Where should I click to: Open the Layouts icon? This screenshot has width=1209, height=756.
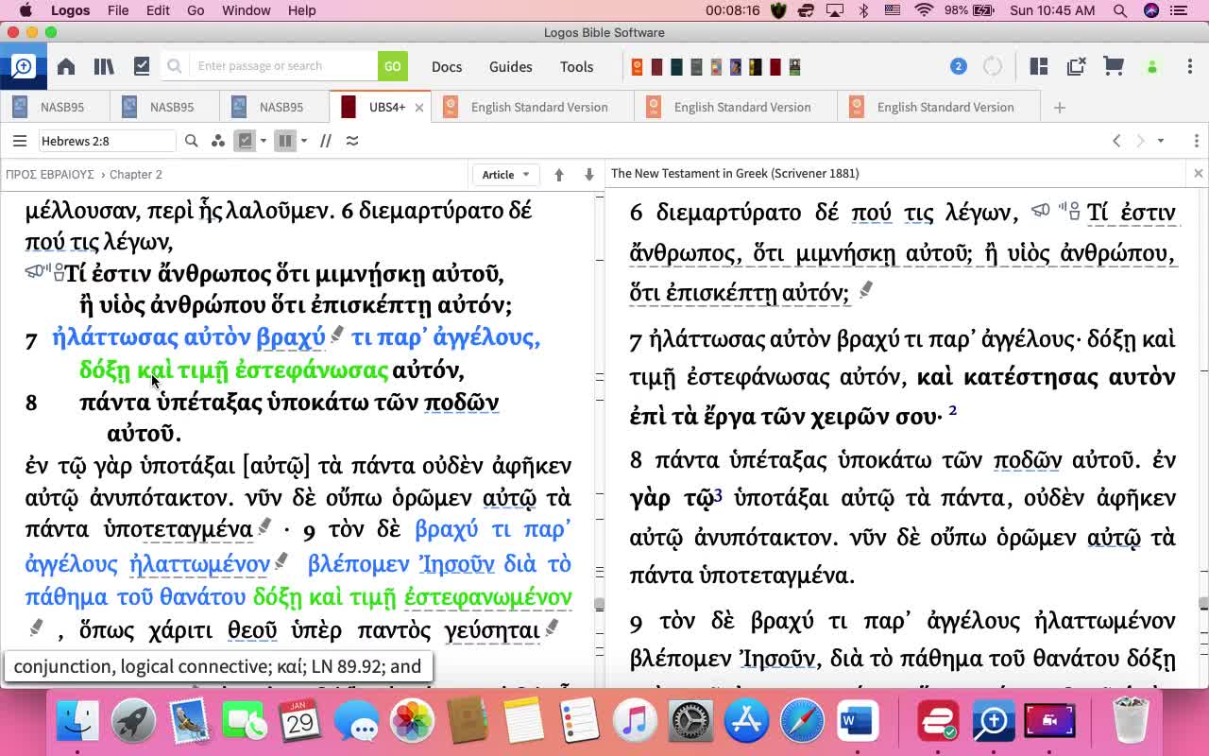1039,66
